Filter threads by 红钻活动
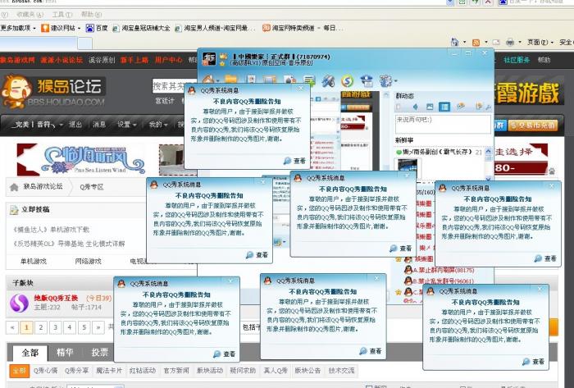 pos(143,371)
